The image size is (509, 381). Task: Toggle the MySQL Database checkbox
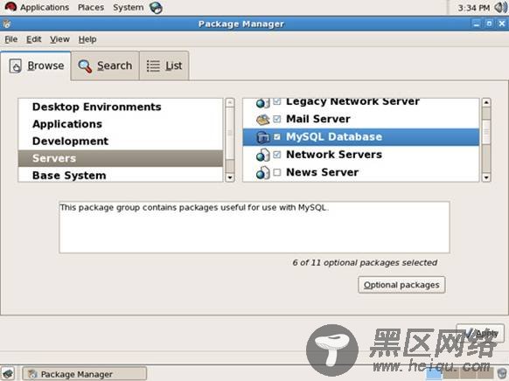[x=277, y=137]
